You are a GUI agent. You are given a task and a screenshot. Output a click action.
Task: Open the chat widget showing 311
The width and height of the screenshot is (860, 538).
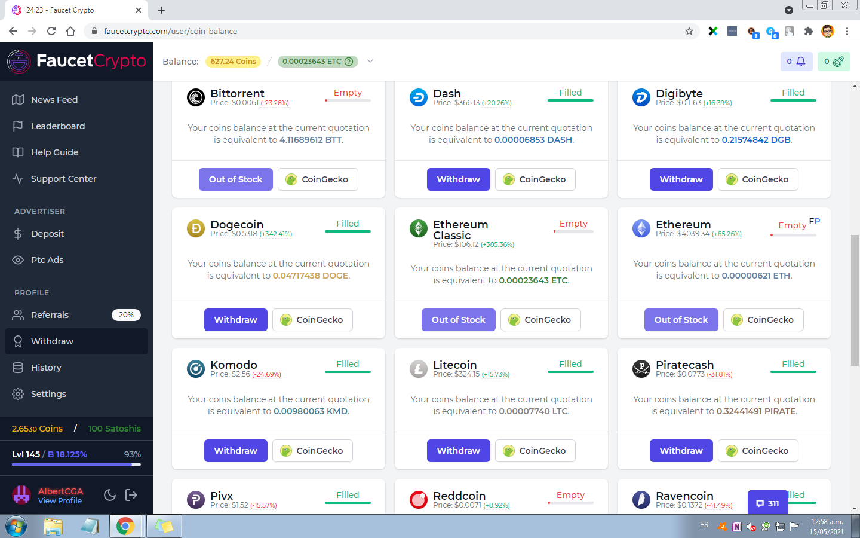pos(768,503)
